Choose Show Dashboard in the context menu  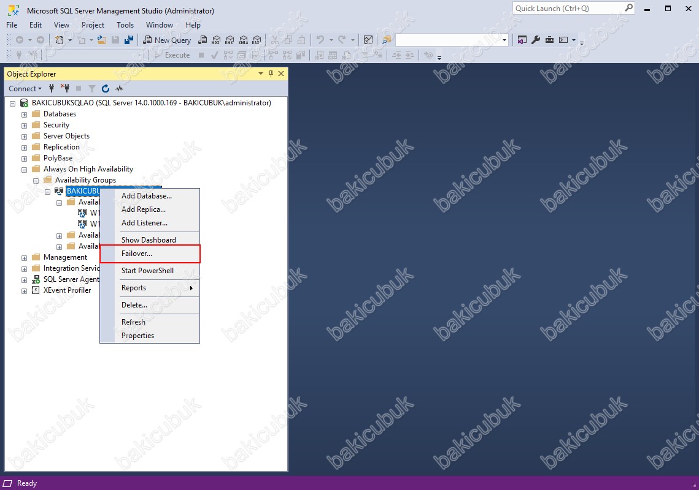click(149, 240)
